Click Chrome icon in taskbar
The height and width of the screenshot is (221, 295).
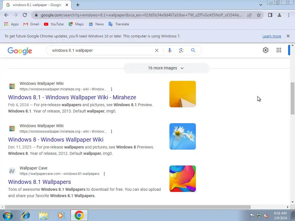click(79, 215)
